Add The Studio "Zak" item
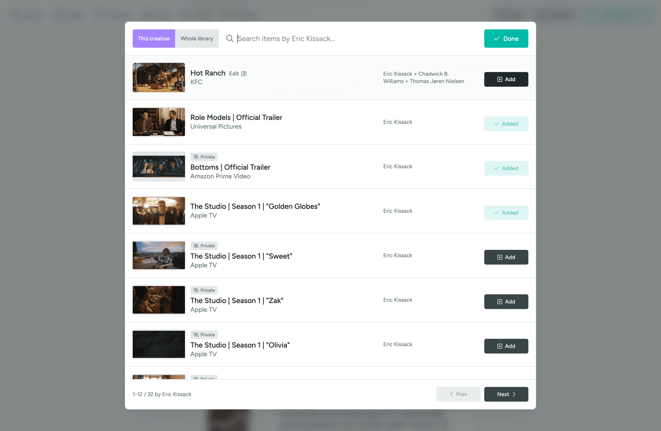Viewport: 661px width, 431px height. [506, 302]
